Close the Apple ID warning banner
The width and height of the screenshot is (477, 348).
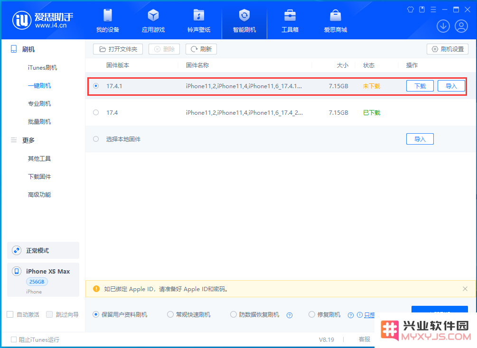(x=465, y=289)
